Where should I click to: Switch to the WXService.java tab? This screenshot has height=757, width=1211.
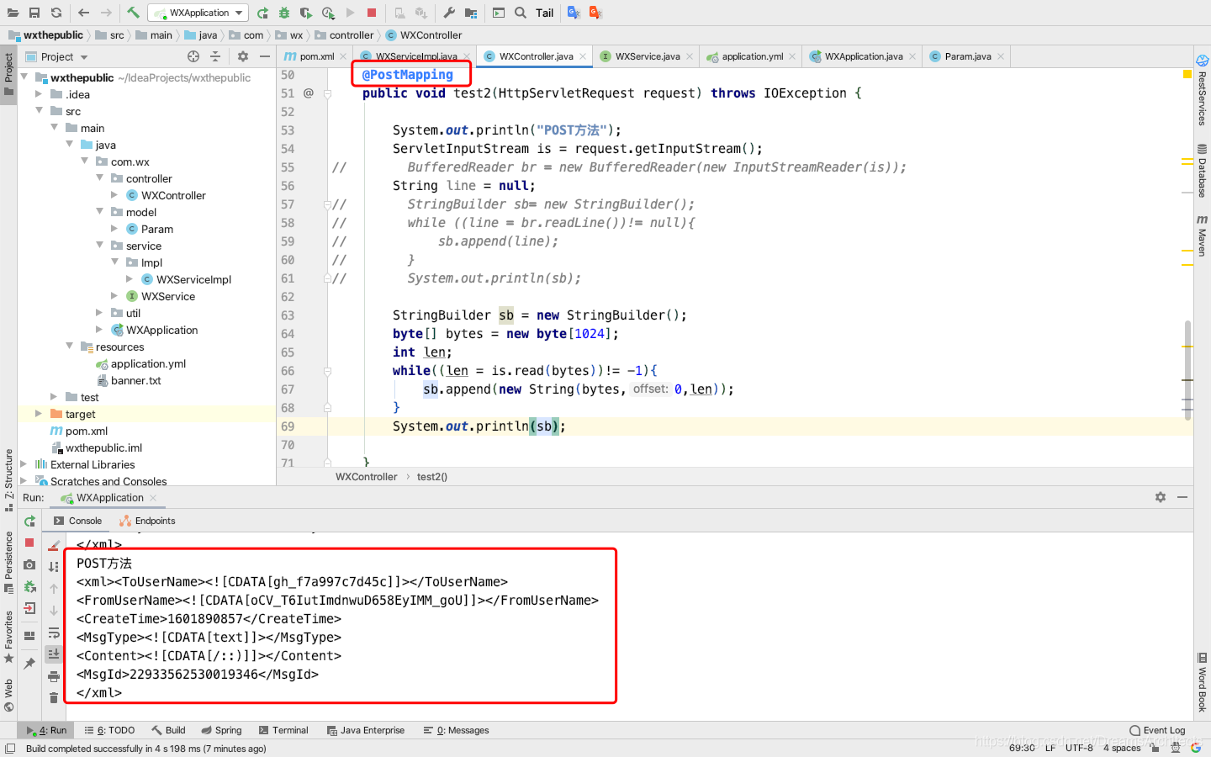coord(647,56)
